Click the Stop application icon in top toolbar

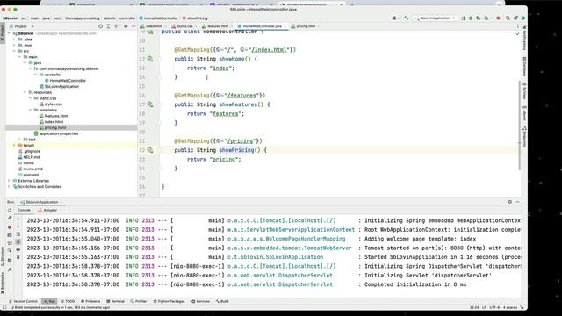click(498, 18)
